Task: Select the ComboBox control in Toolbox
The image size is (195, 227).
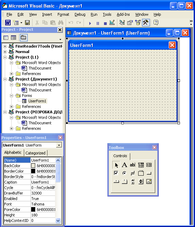Action: pos(141,165)
